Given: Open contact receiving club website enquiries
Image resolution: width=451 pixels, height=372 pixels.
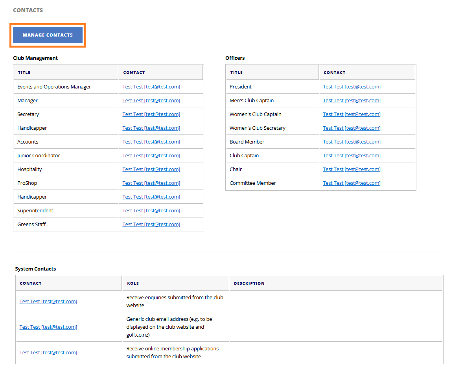Looking at the screenshot, I should pos(48,301).
